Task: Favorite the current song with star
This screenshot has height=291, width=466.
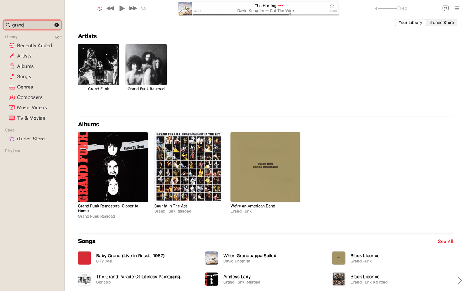Action: pyautogui.click(x=332, y=6)
